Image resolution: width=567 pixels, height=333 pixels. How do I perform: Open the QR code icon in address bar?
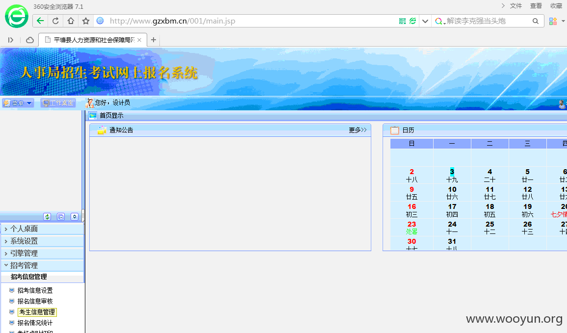(402, 21)
